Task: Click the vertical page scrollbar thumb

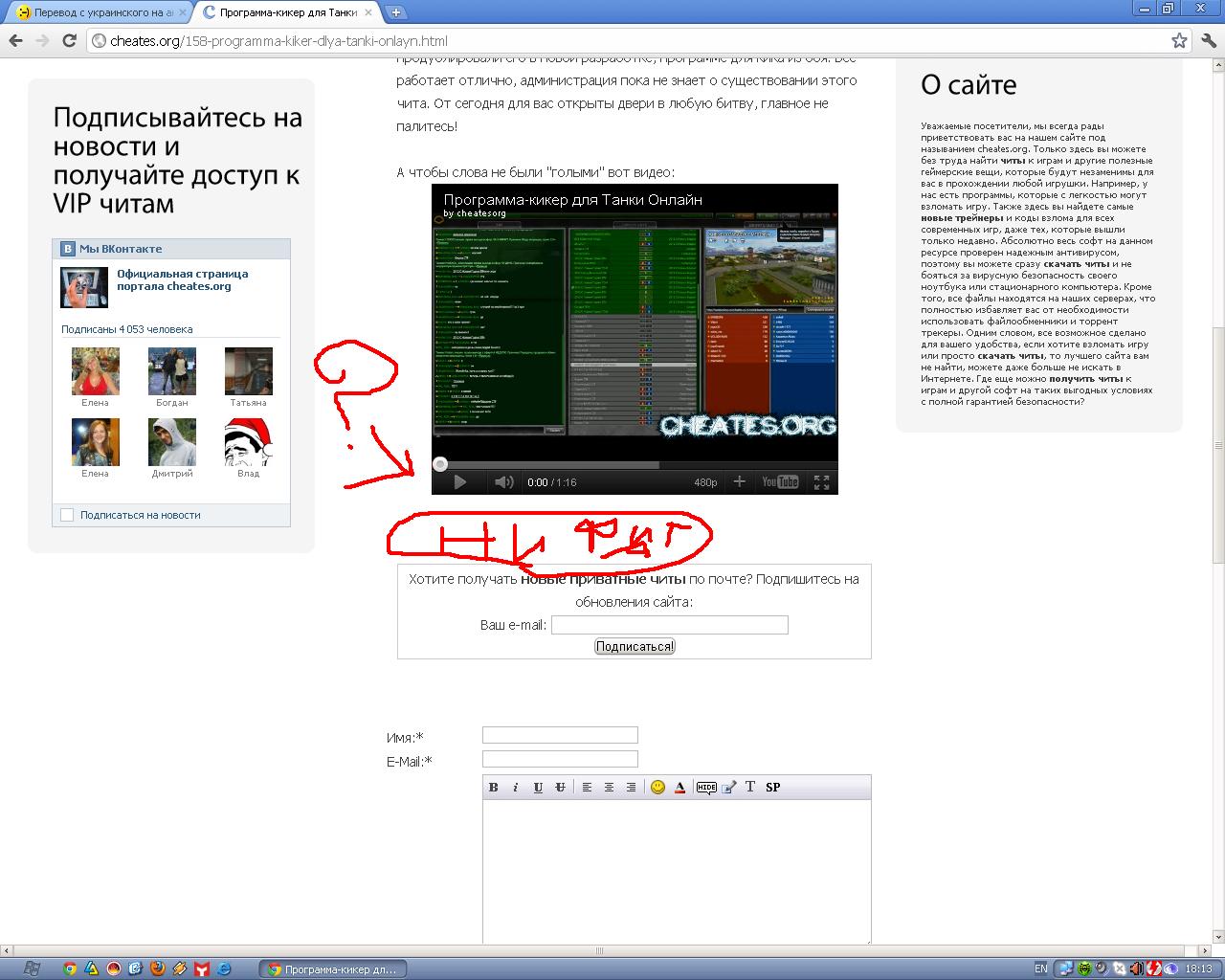Action: [x=1218, y=445]
